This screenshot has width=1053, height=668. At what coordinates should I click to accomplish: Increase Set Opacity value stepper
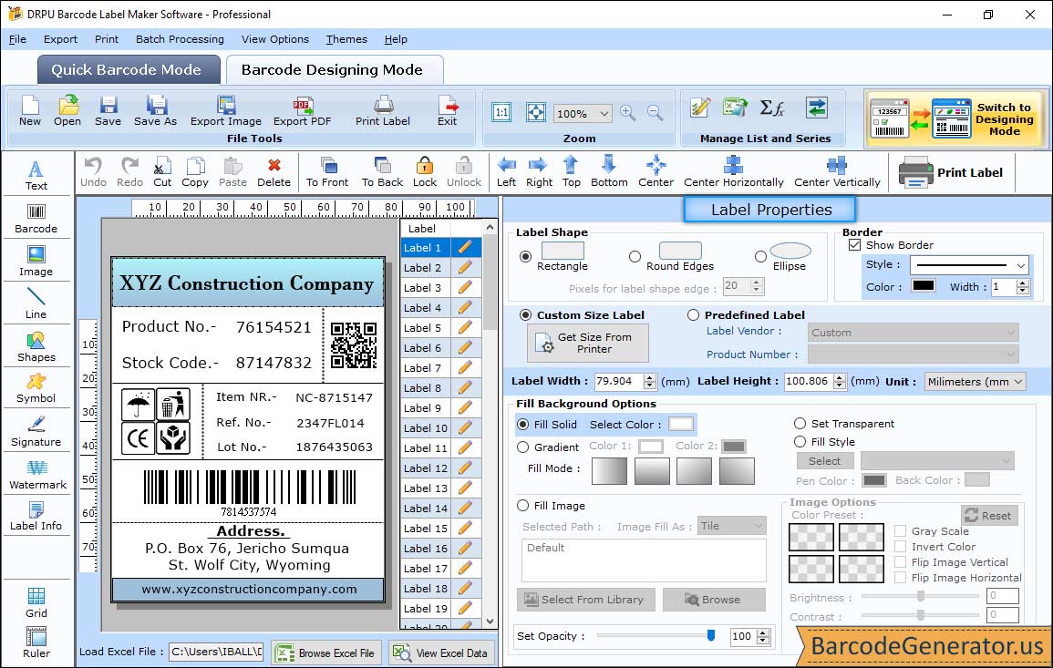point(763,632)
